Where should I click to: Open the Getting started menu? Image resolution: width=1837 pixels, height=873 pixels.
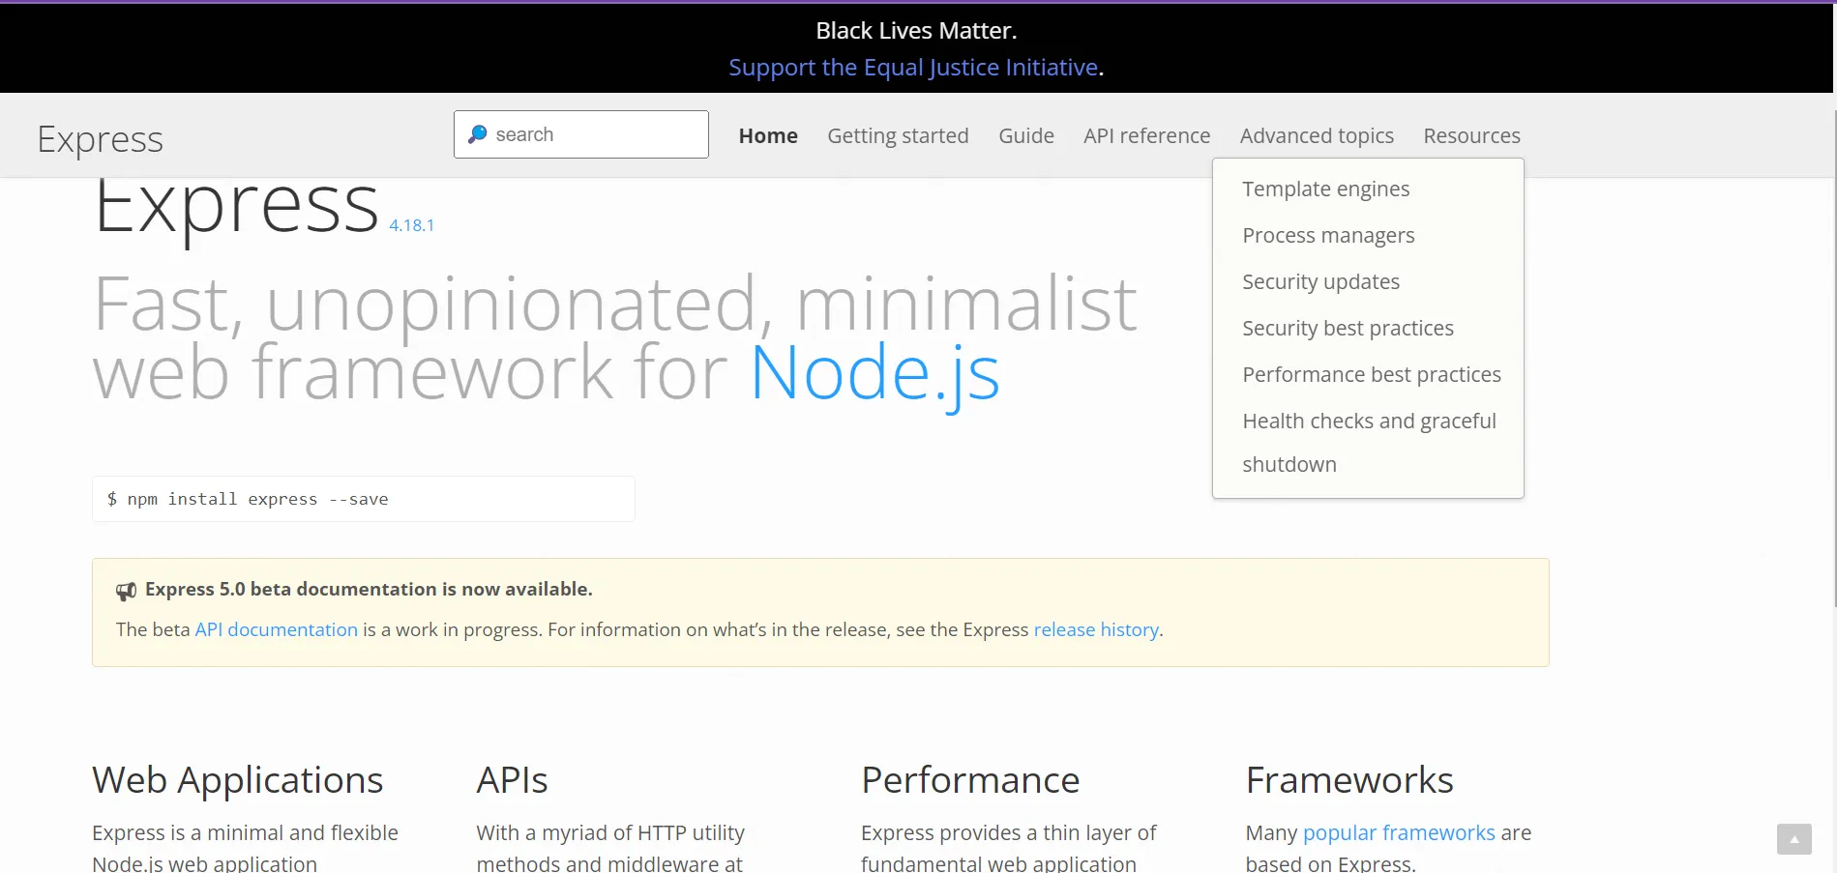tap(898, 135)
